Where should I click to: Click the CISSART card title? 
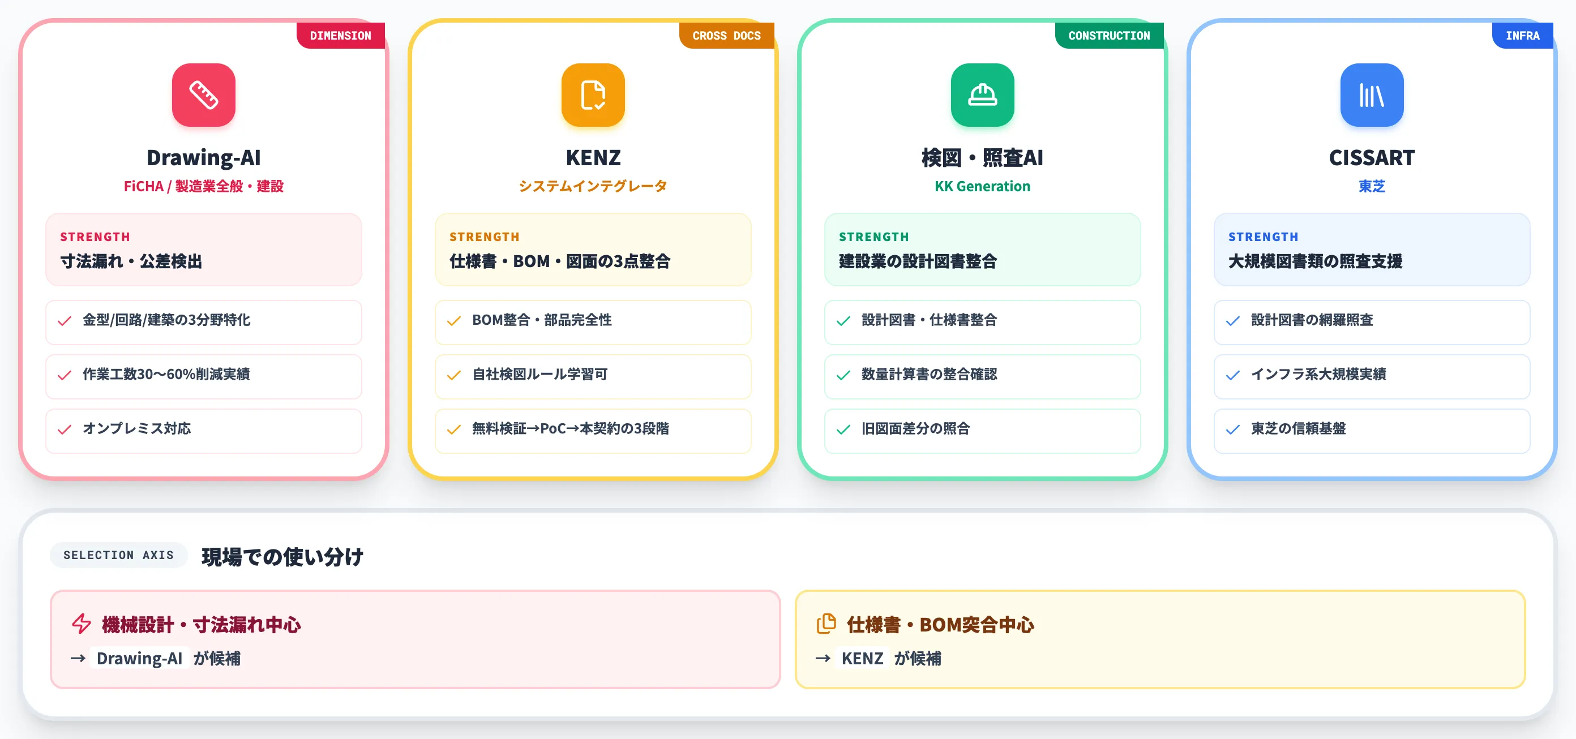1372,158
